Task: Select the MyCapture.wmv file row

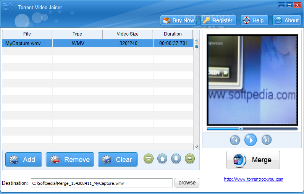Action: (97, 43)
